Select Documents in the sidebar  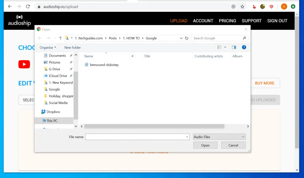(57, 56)
